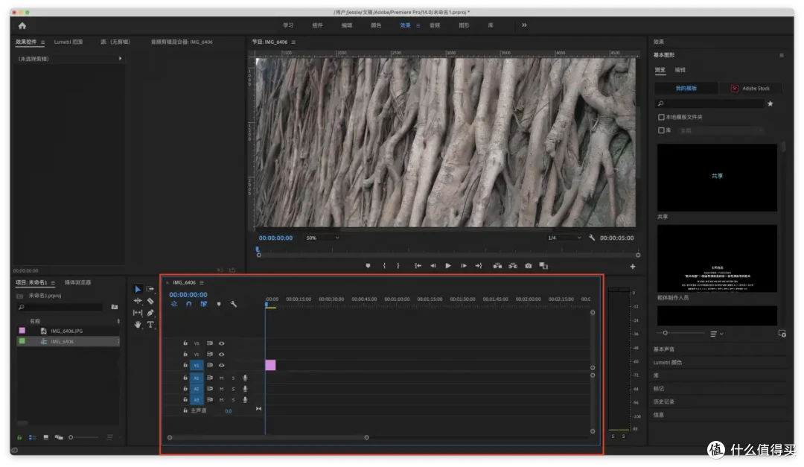Toggle the 本地模板文件夹 checkbox

click(662, 117)
